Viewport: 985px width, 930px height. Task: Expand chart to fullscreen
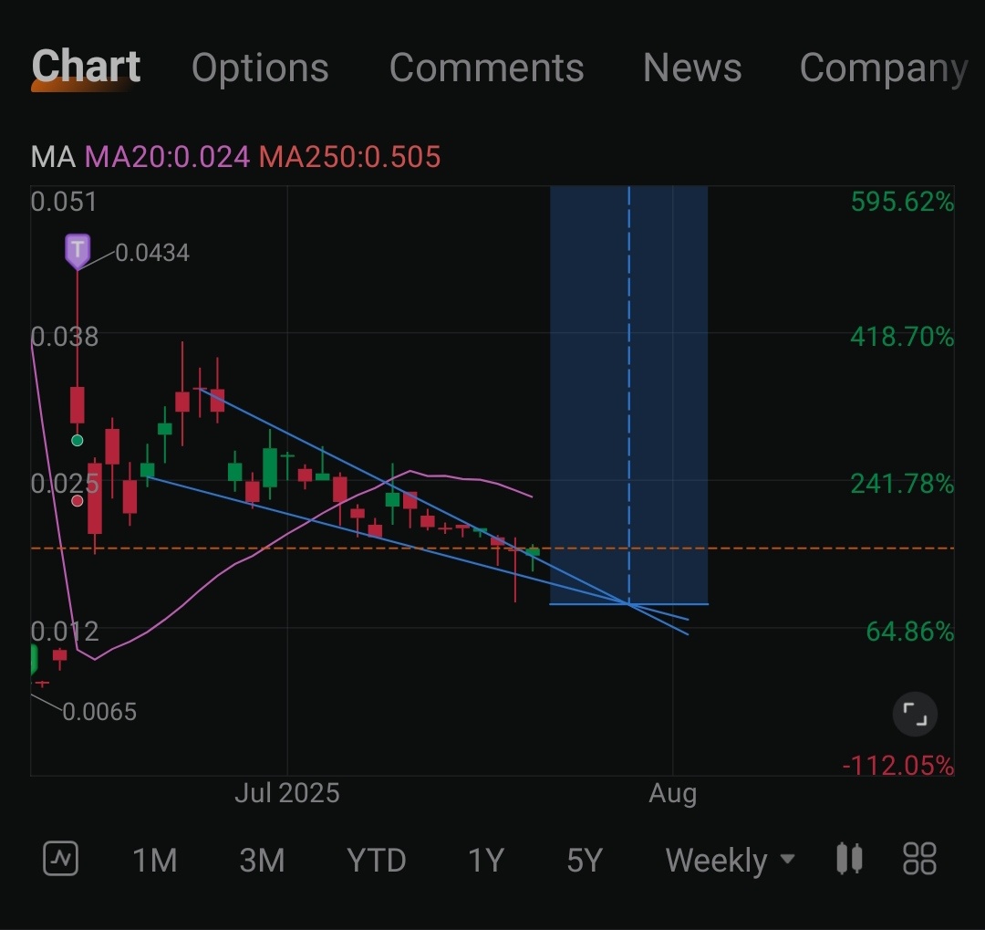[915, 715]
